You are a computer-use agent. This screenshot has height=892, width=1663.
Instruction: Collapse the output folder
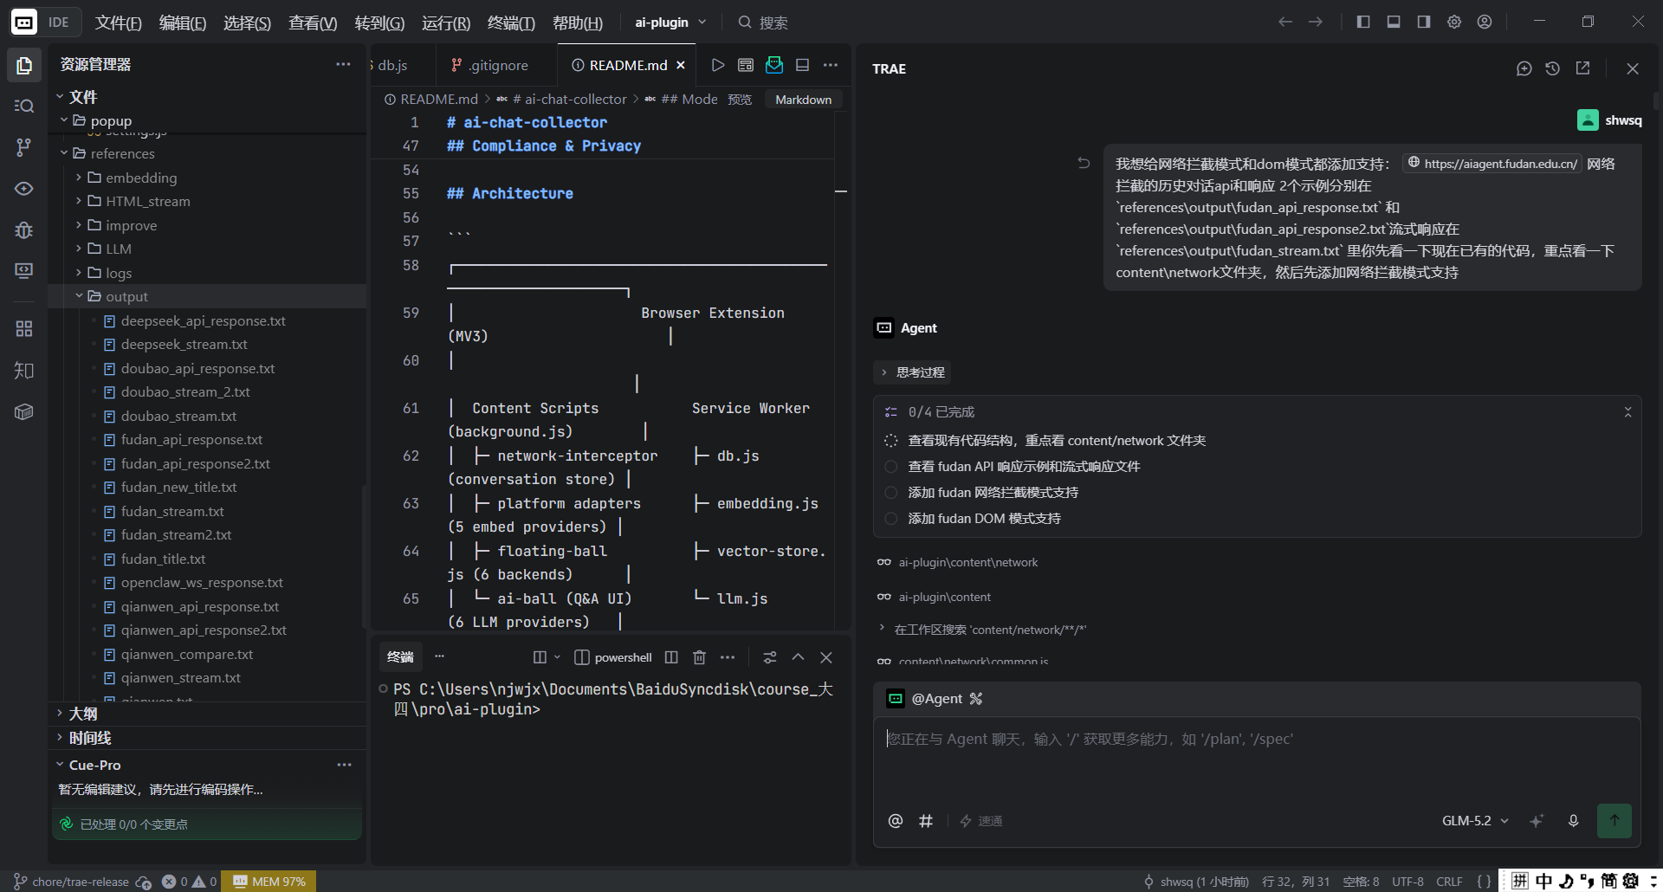click(126, 296)
